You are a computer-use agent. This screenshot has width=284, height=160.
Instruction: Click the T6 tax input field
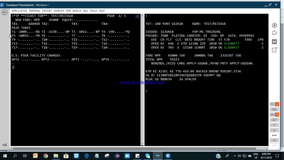[58, 36]
